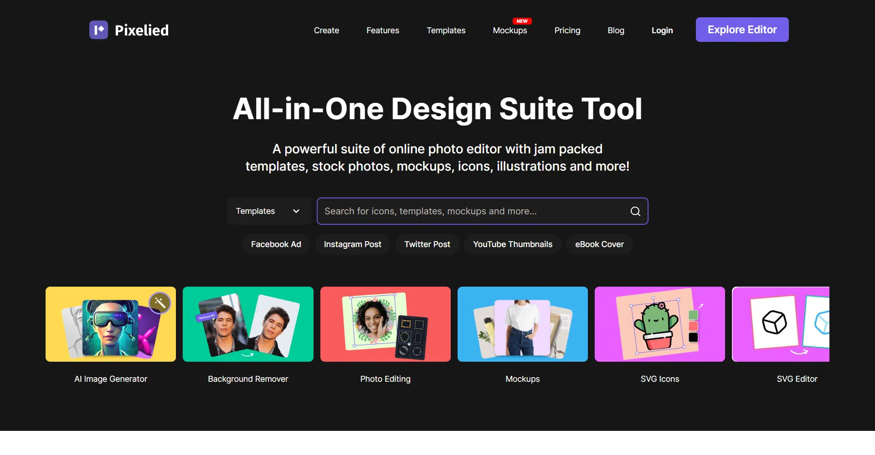Choose the Instagram Post quick tag
Screen dimensions: 875x455
[352, 244]
